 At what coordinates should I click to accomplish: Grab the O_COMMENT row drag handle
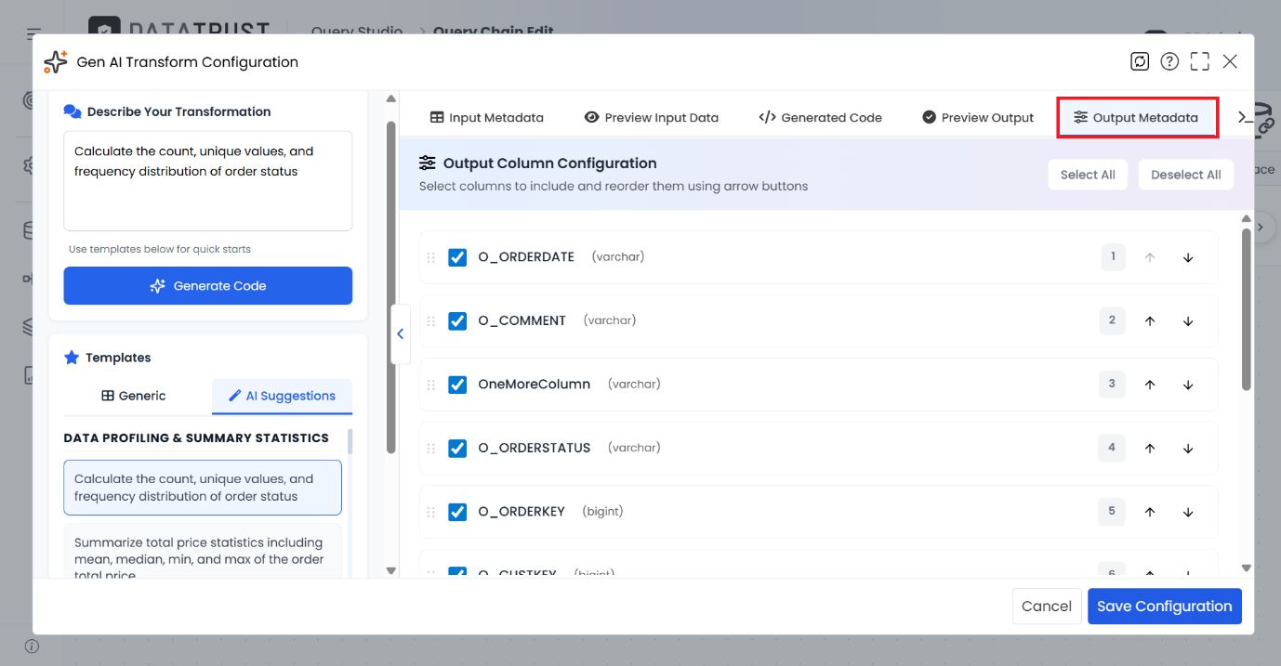point(430,320)
